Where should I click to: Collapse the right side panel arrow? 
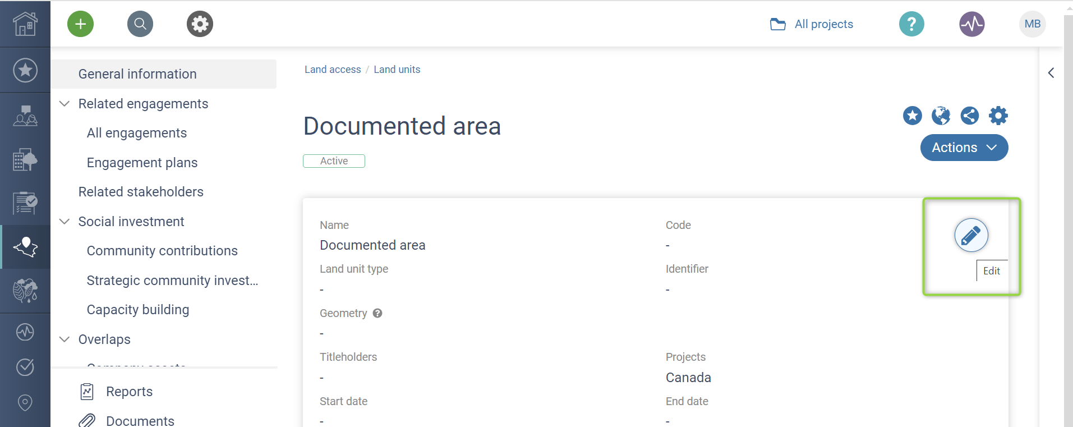tap(1051, 73)
